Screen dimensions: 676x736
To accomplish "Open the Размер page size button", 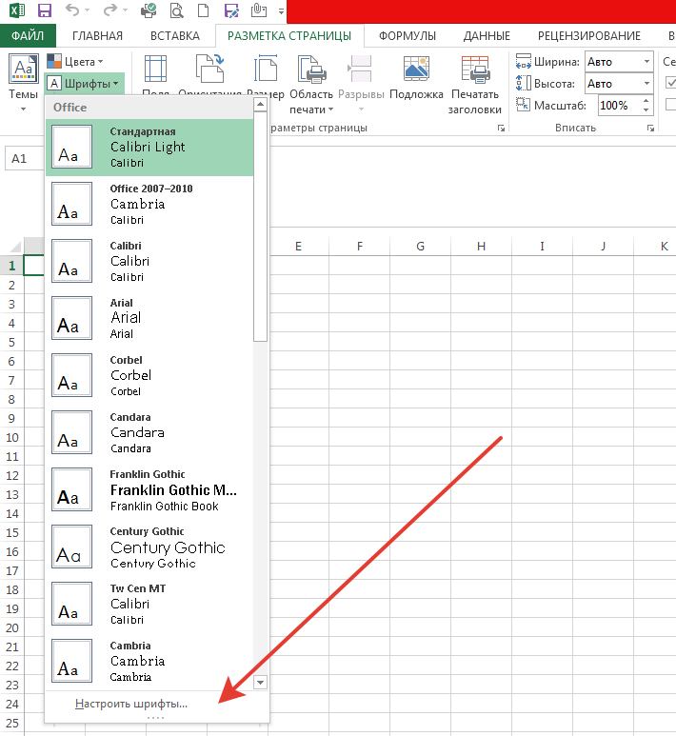I will click(x=266, y=75).
